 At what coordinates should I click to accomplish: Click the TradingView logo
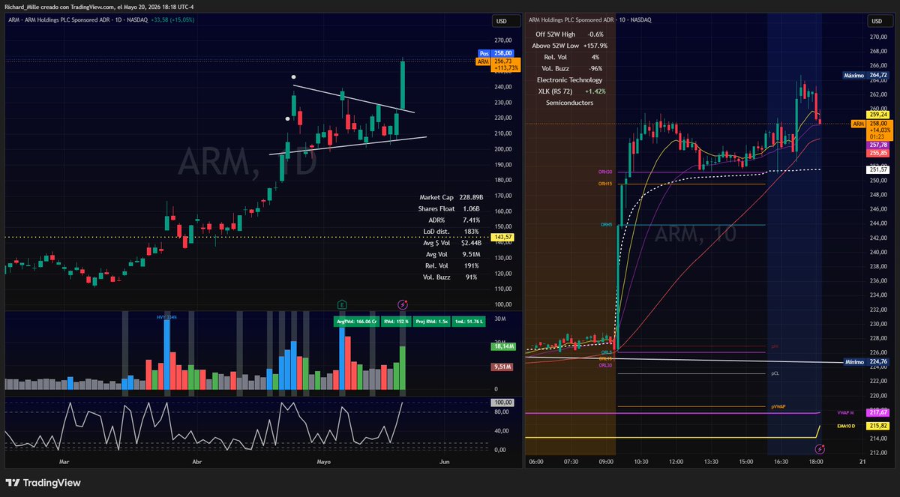tap(43, 483)
